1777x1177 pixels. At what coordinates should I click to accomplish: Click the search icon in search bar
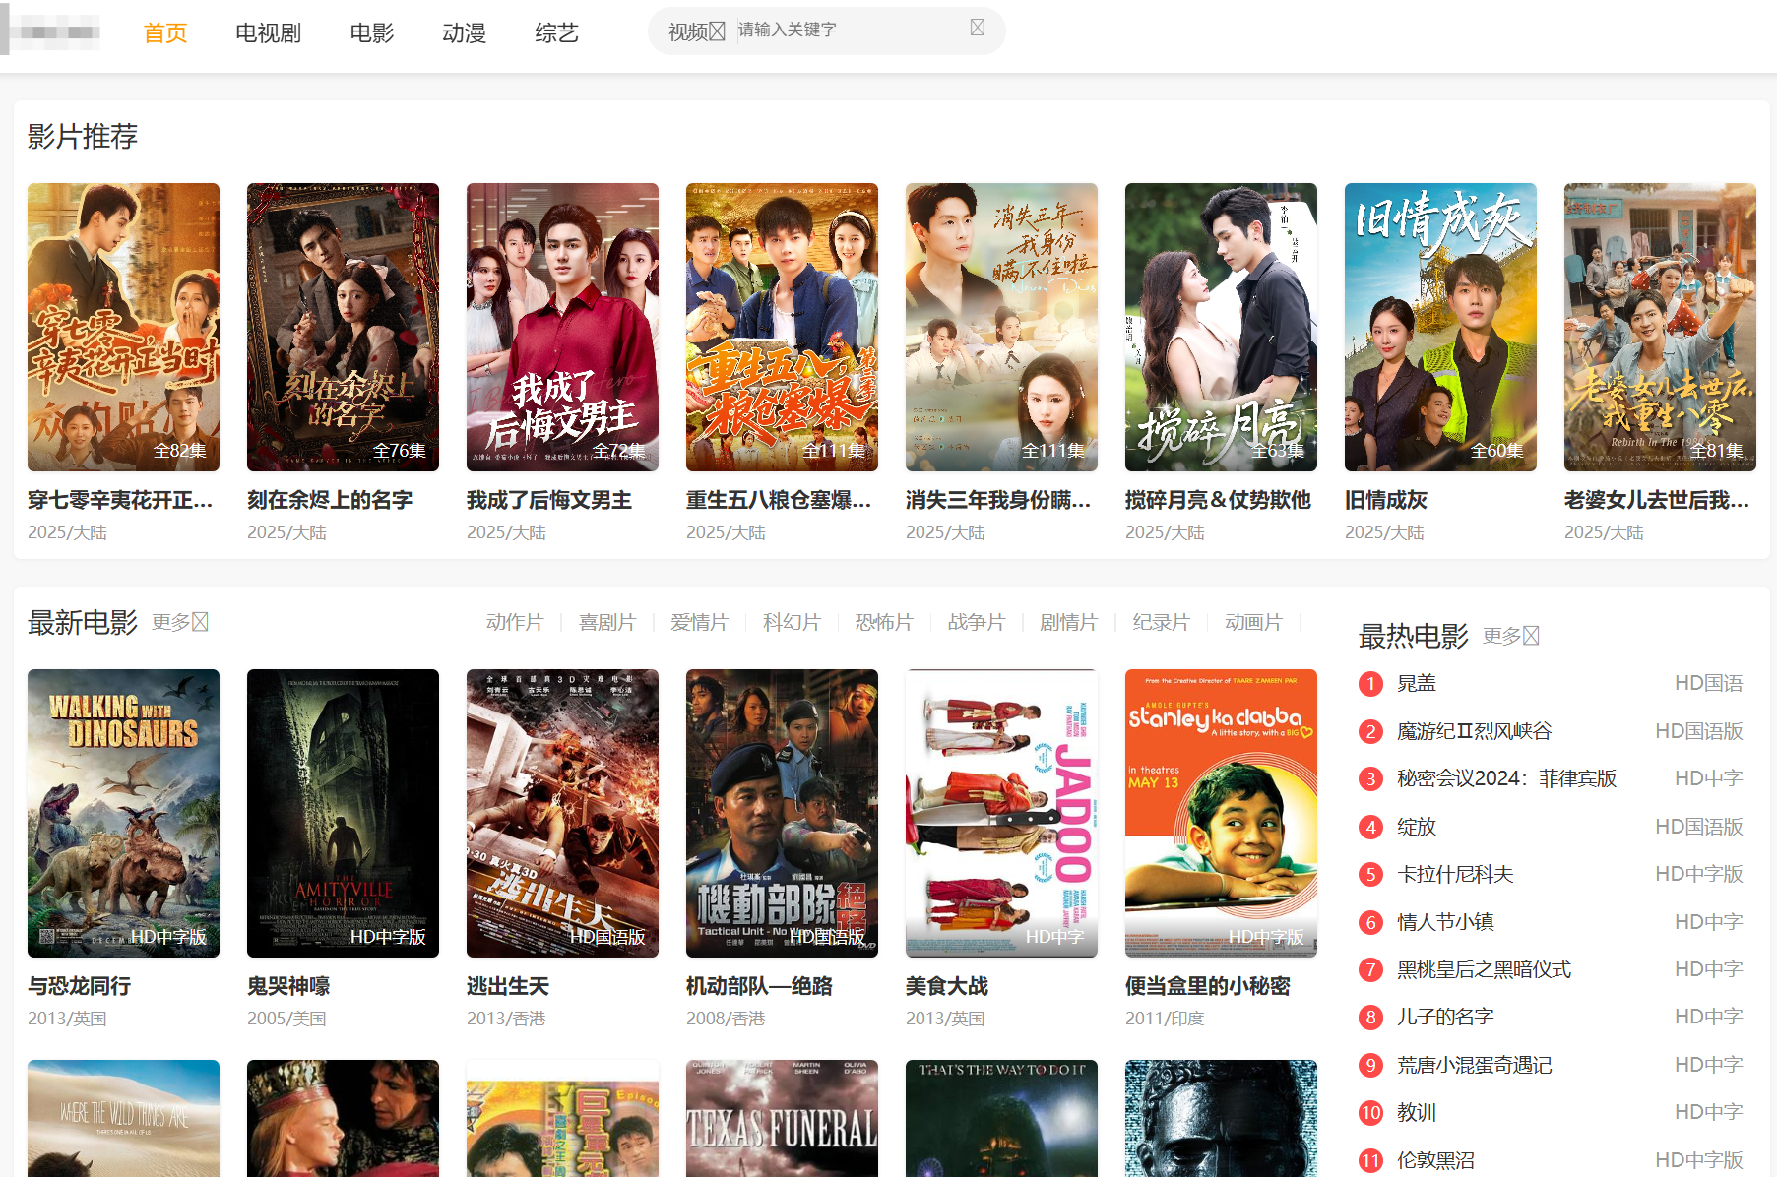[x=977, y=28]
